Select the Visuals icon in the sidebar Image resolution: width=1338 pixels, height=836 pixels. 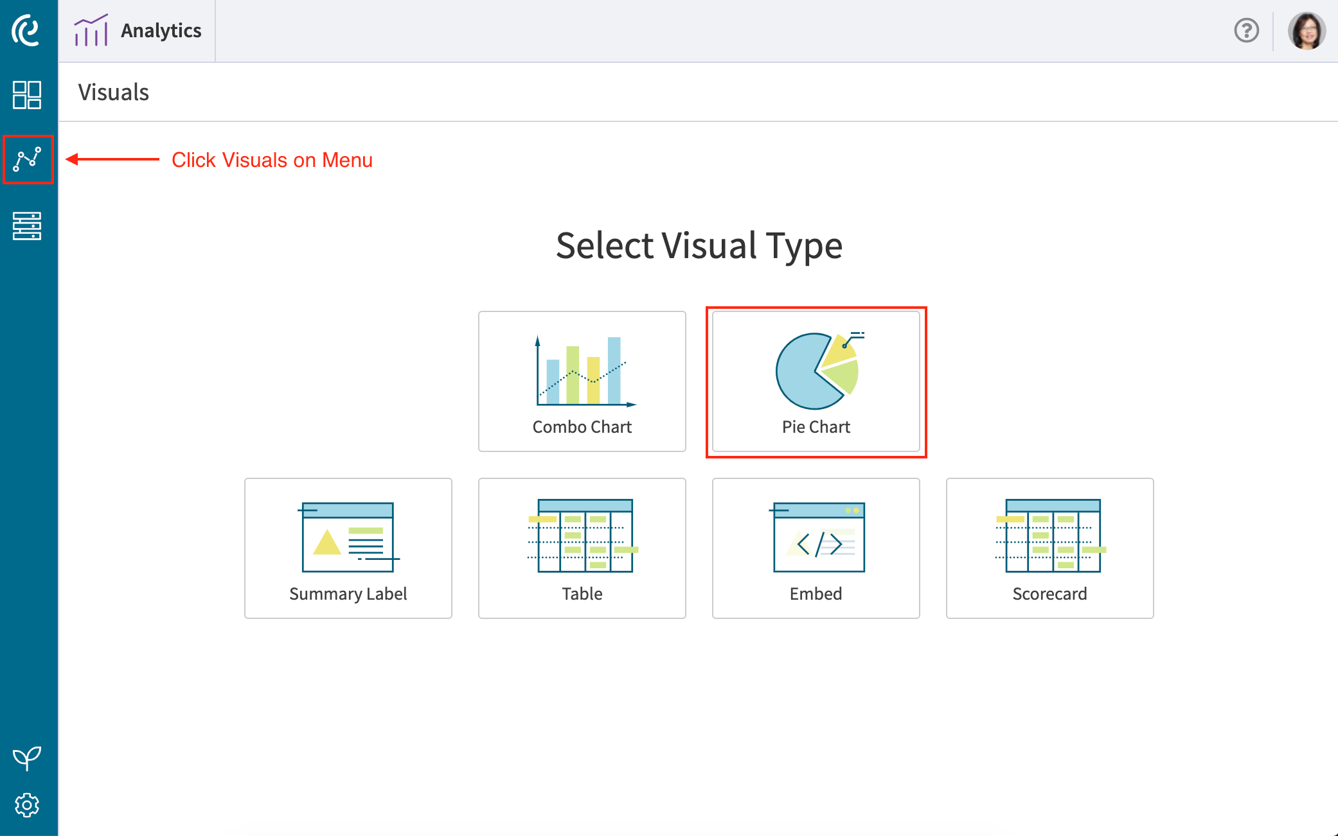coord(28,159)
